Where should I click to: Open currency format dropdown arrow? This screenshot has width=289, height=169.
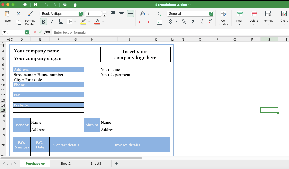[176, 22]
